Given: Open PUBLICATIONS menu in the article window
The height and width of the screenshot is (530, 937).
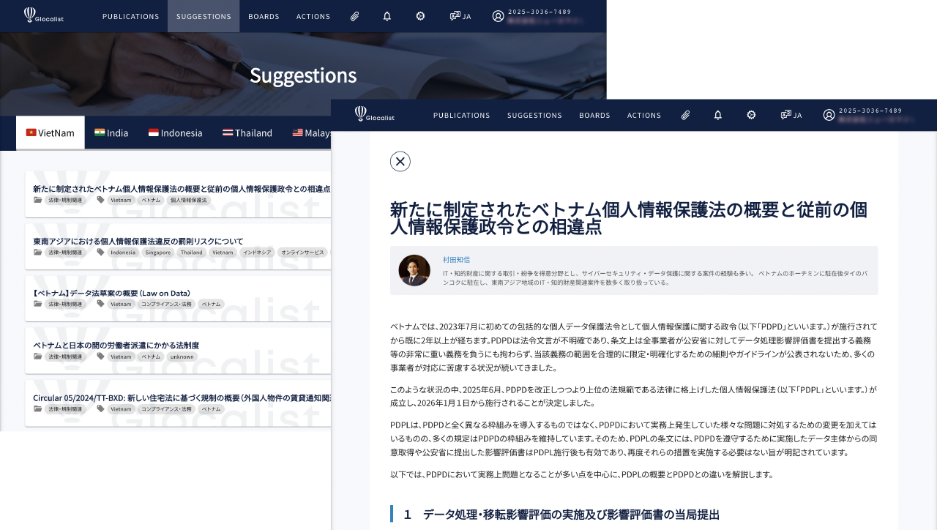Looking at the screenshot, I should click(461, 115).
